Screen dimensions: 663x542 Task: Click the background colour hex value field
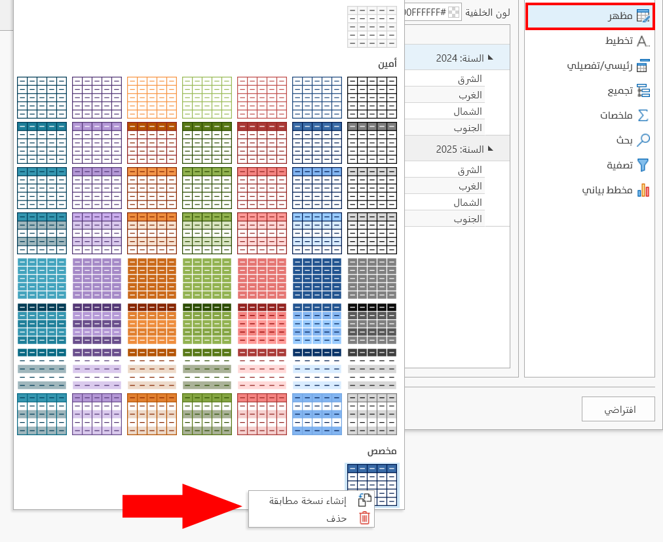click(426, 12)
